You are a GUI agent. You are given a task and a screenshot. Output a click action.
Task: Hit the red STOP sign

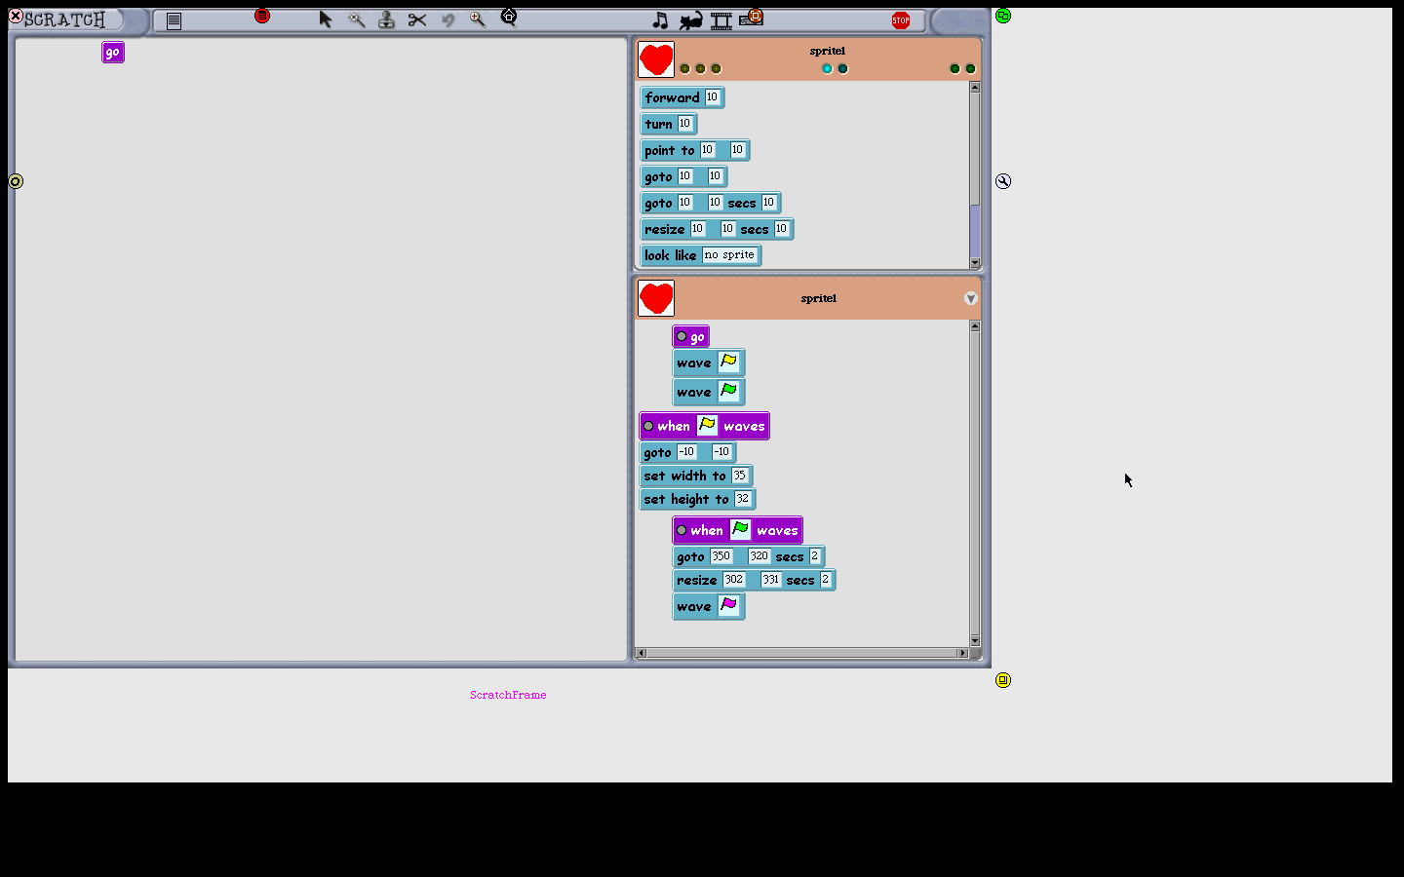[x=901, y=20]
